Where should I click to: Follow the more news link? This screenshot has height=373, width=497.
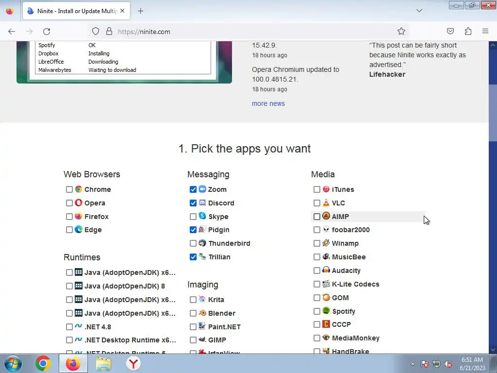coord(268,103)
